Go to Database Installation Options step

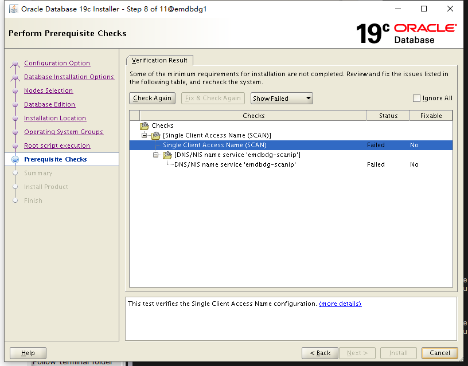[x=69, y=77]
